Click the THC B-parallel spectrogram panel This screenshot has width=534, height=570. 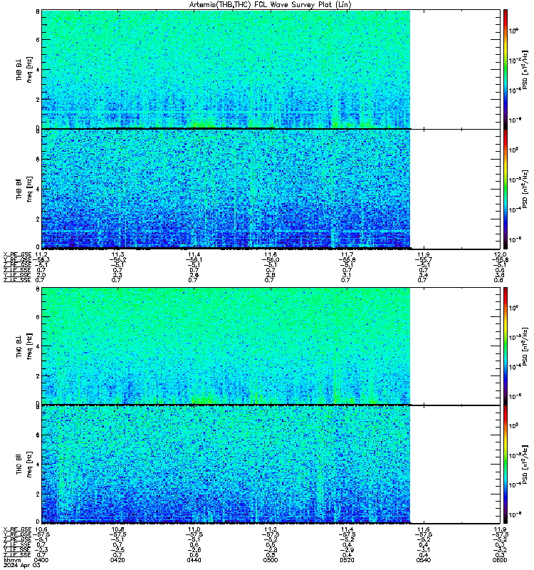click(x=271, y=465)
